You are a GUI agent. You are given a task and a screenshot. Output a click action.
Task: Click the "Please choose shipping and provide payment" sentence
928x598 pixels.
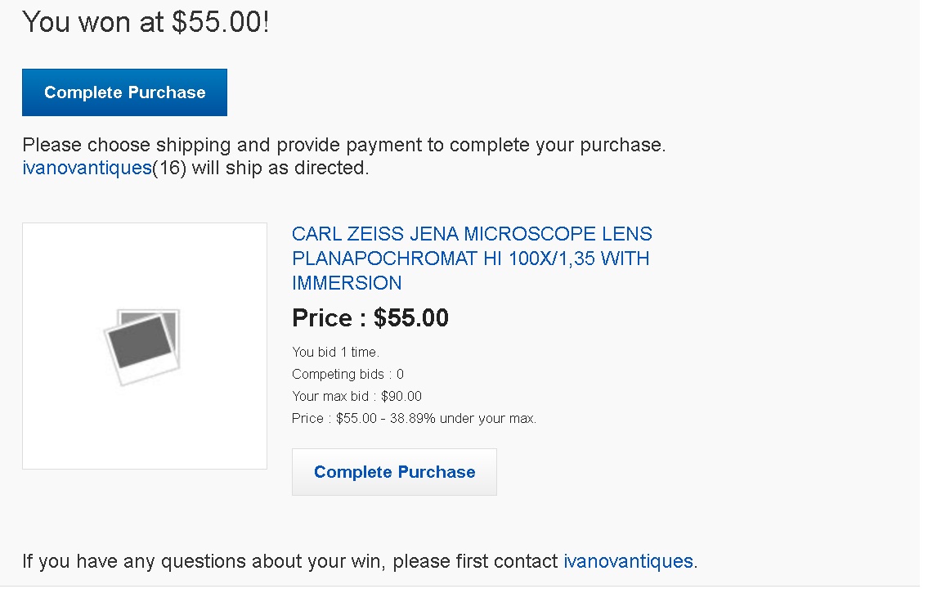344,145
